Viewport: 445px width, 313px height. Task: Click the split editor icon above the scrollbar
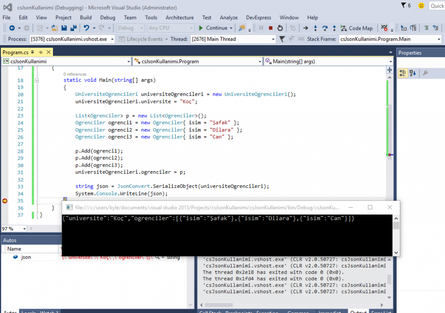pos(390,70)
